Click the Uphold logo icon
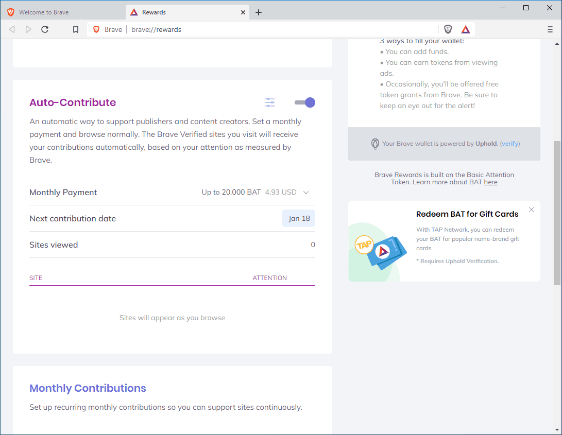The image size is (562, 435). (x=375, y=144)
